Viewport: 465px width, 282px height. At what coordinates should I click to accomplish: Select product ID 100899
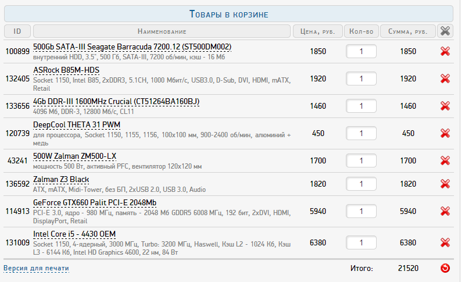tap(17, 51)
